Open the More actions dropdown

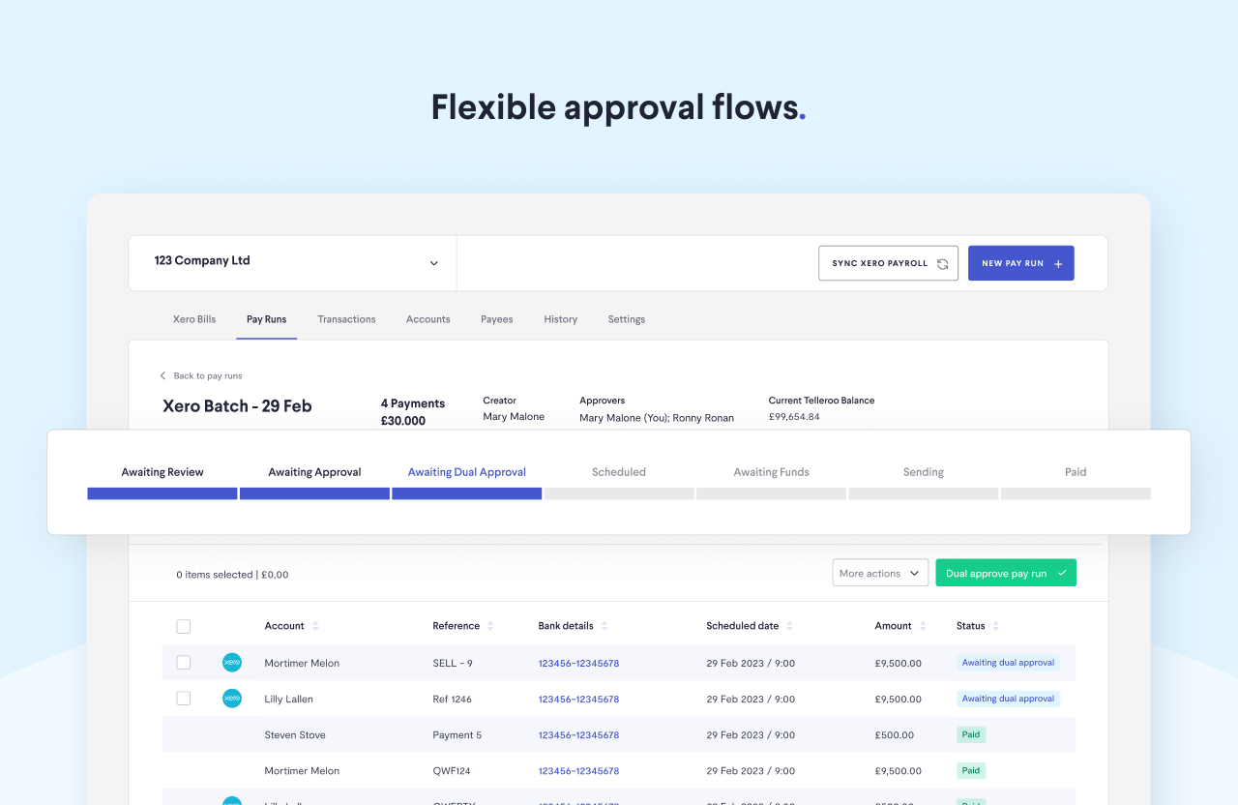879,572
